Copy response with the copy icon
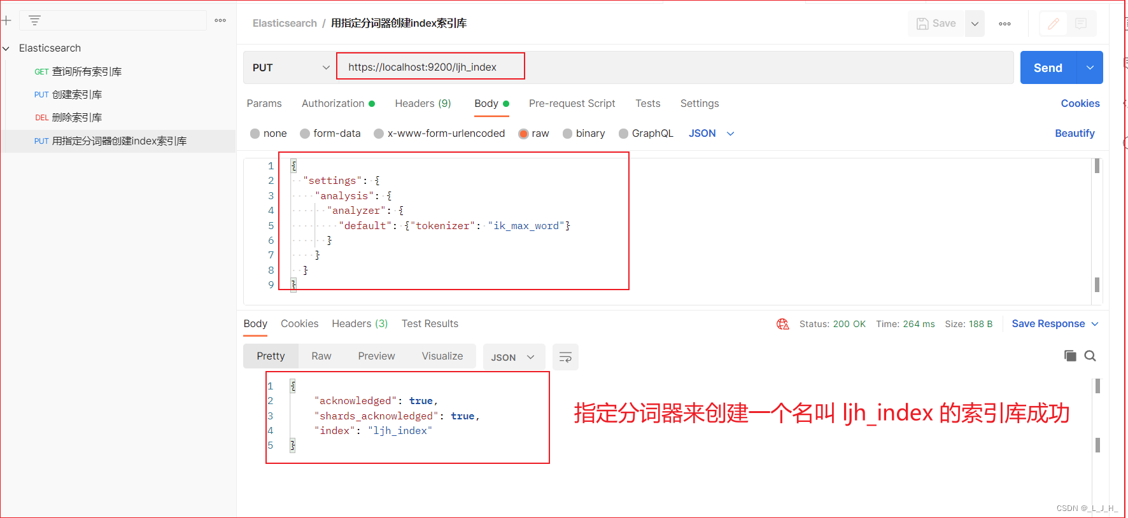Viewport: 1128px width, 518px height. tap(1070, 356)
